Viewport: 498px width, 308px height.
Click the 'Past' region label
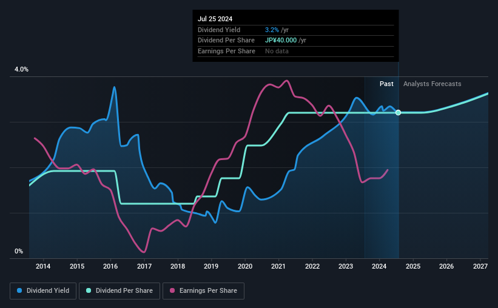(386, 84)
